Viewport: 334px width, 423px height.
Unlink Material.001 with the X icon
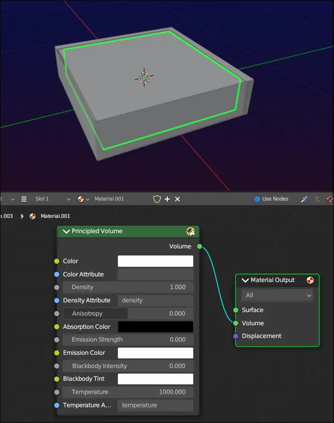177,199
